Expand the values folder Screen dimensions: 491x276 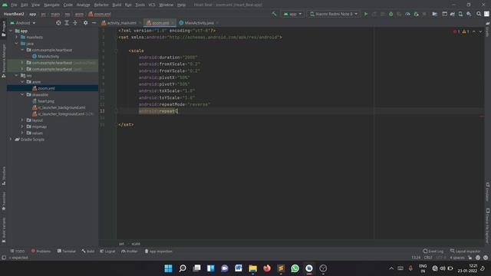pos(22,133)
